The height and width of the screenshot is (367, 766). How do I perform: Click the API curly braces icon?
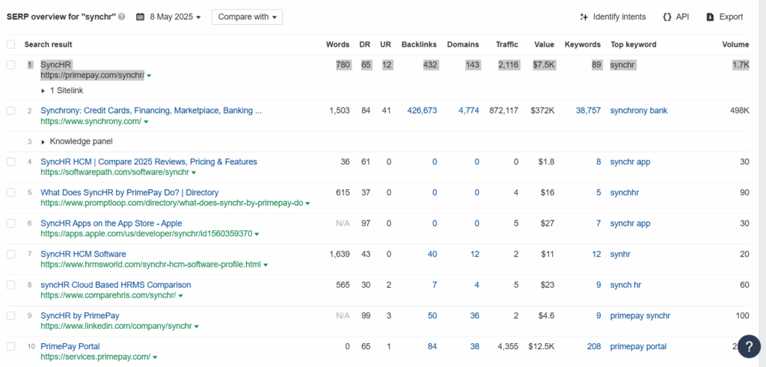[667, 17]
